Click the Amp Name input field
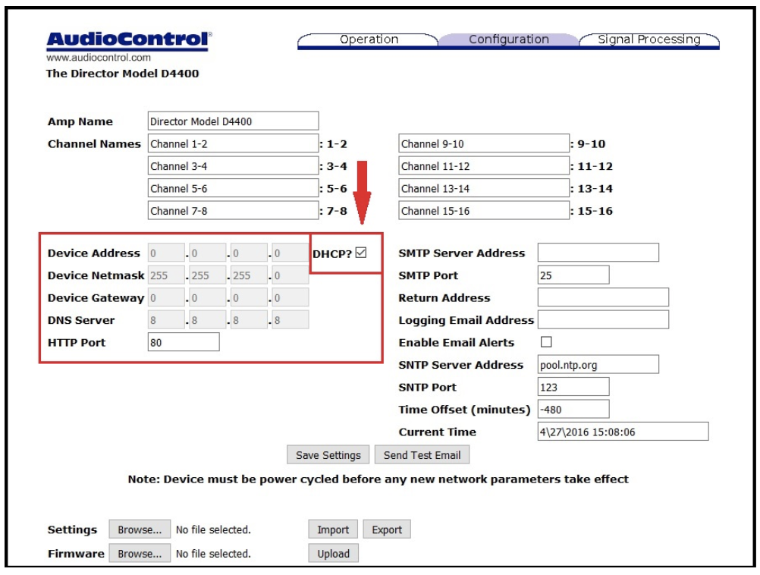Image resolution: width=760 pixels, height=575 pixels. 233,120
